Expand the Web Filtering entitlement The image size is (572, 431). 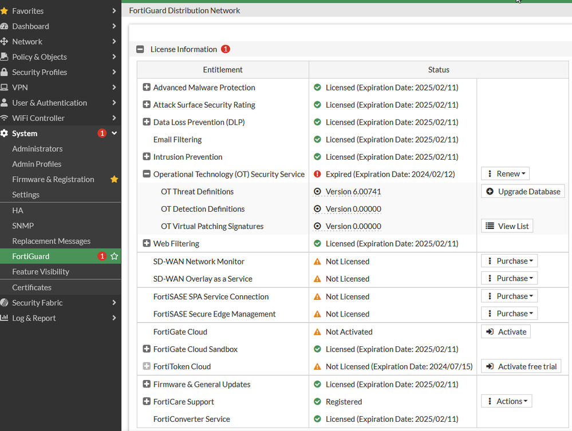[x=147, y=243]
